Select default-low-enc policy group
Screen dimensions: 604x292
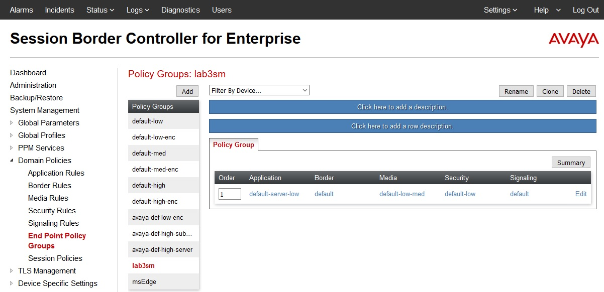click(164, 137)
